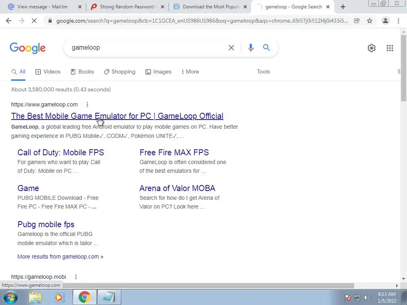Close the Mail.tm tab
The width and height of the screenshot is (407, 305).
(79, 7)
